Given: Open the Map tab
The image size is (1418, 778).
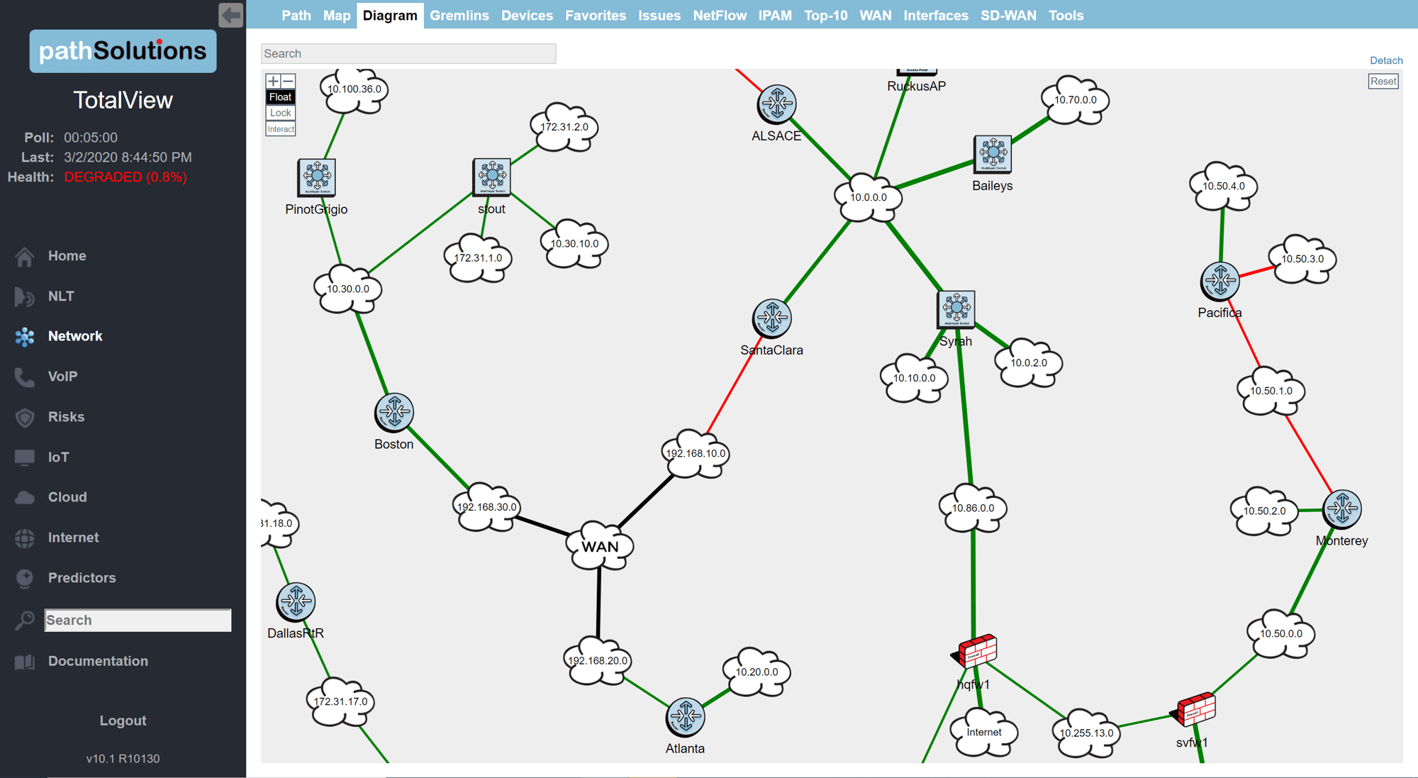Looking at the screenshot, I should pyautogui.click(x=337, y=15).
